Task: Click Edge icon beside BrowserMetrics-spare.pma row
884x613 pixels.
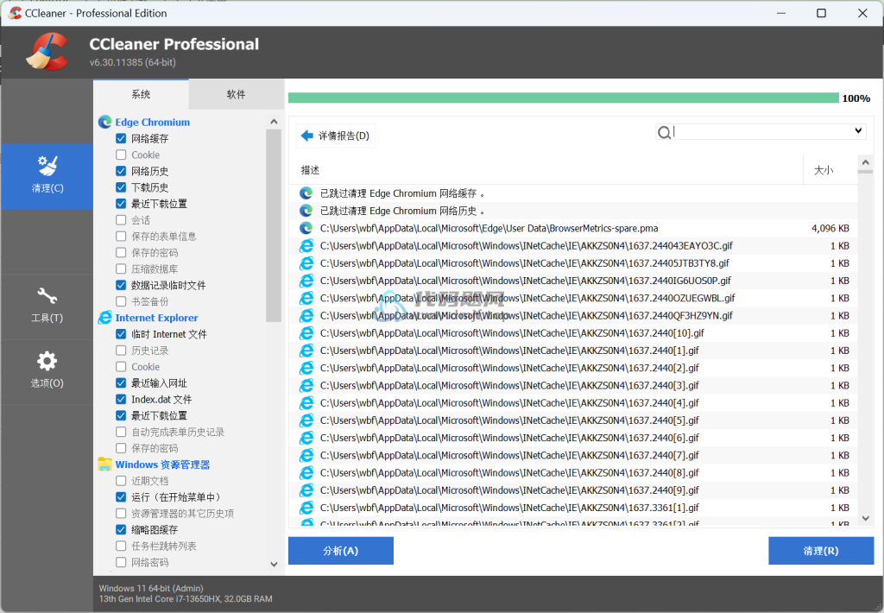Action: point(306,229)
